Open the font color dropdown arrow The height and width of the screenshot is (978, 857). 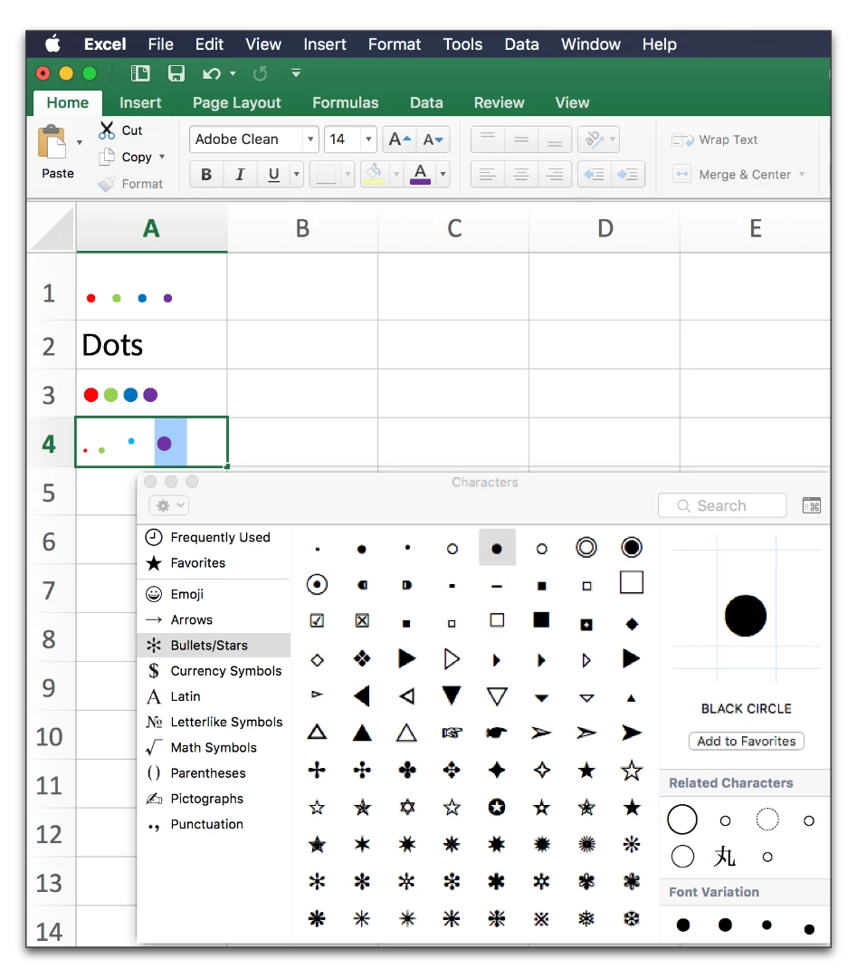[x=443, y=174]
